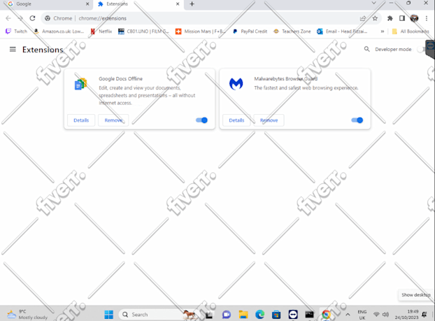Disable the Malwarebytes Browser Guard toggle
The image size is (435, 321).
[x=357, y=120]
